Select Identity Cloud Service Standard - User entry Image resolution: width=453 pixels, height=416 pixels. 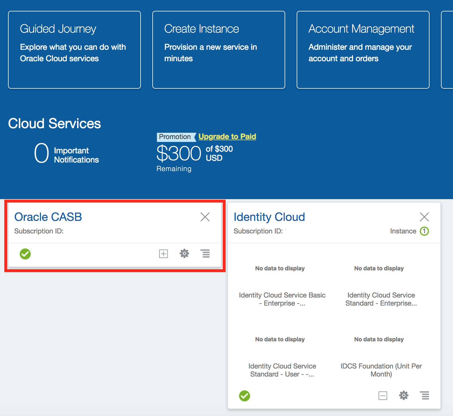point(282,370)
